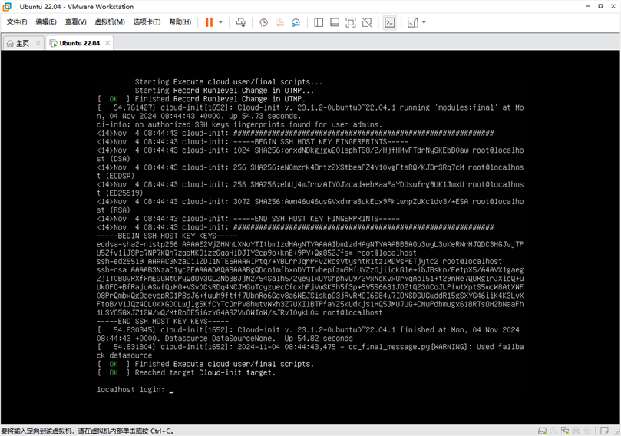The image size is (621, 436).
Task: Click the localhost login prompt
Action: click(x=130, y=390)
